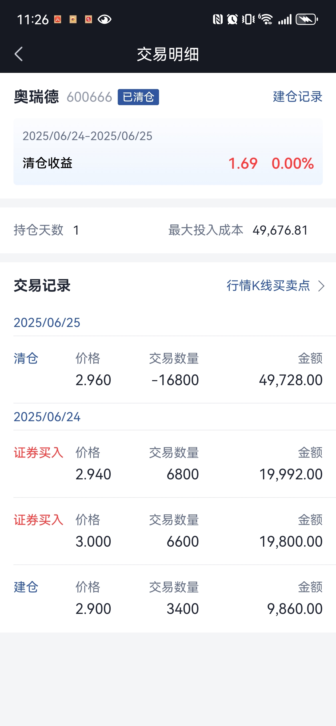Viewport: 336px width, 726px height.
Task: Tap the 2025/06/25 date header
Action: coord(47,323)
